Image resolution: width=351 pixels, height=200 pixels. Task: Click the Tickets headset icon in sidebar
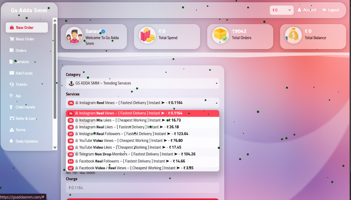coord(12,84)
